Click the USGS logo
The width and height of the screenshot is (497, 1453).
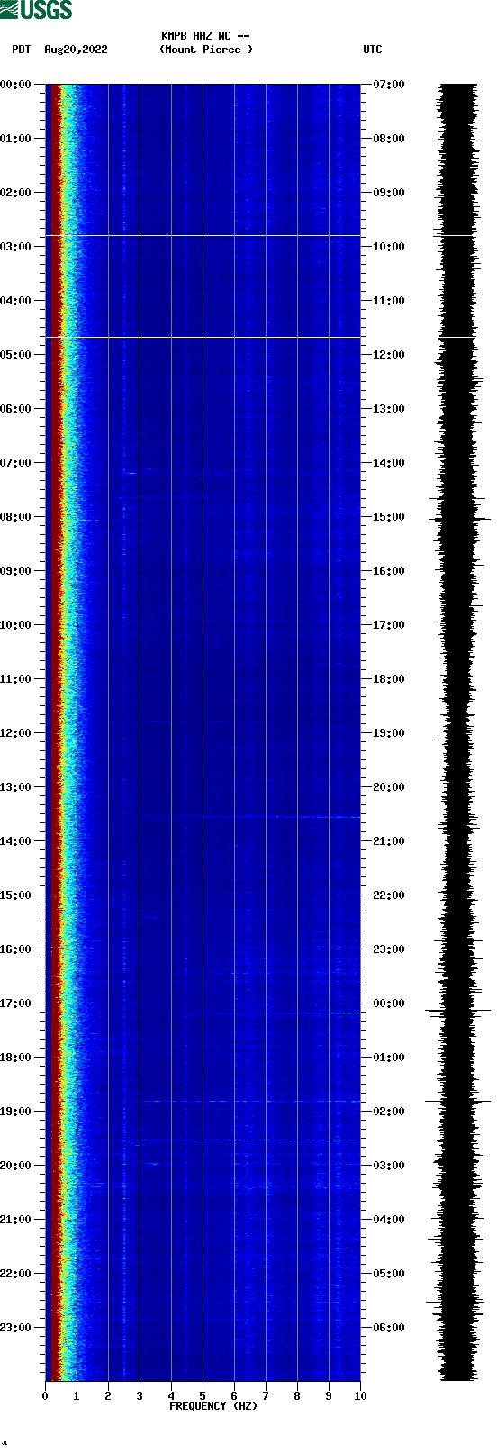tap(36, 10)
